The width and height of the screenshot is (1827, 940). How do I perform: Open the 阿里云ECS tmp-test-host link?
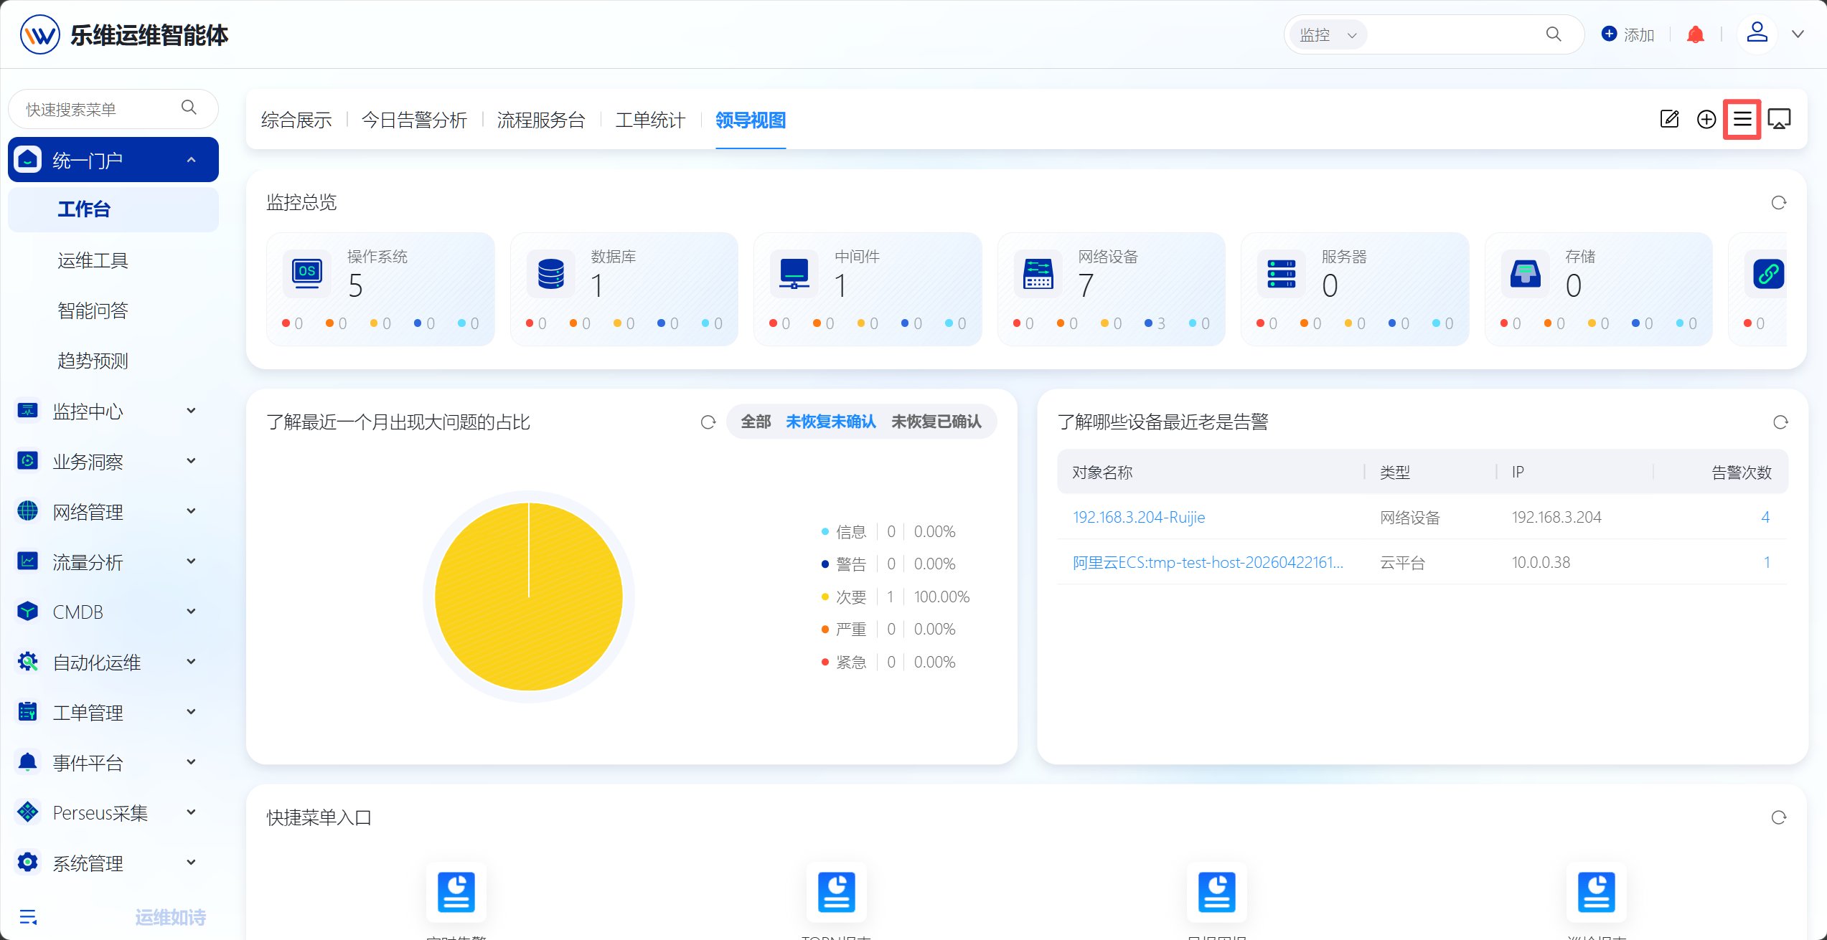[x=1208, y=562]
